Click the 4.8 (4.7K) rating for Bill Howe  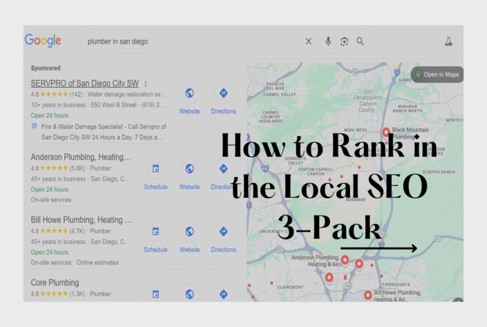pos(58,231)
